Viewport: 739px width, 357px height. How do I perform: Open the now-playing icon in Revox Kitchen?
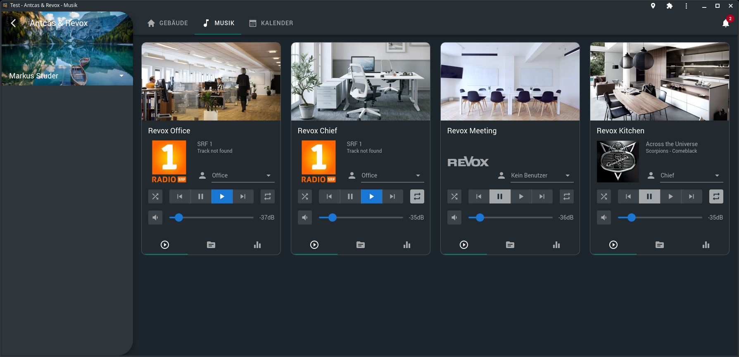pos(613,245)
